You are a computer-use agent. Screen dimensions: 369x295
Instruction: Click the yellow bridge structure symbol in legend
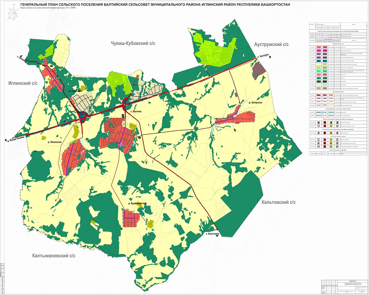tap(331, 140)
